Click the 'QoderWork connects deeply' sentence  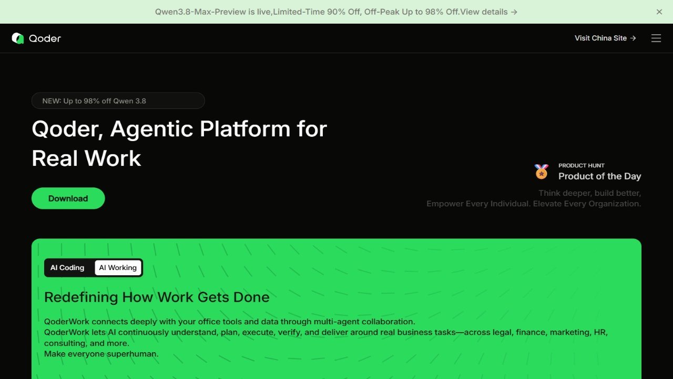(230, 322)
